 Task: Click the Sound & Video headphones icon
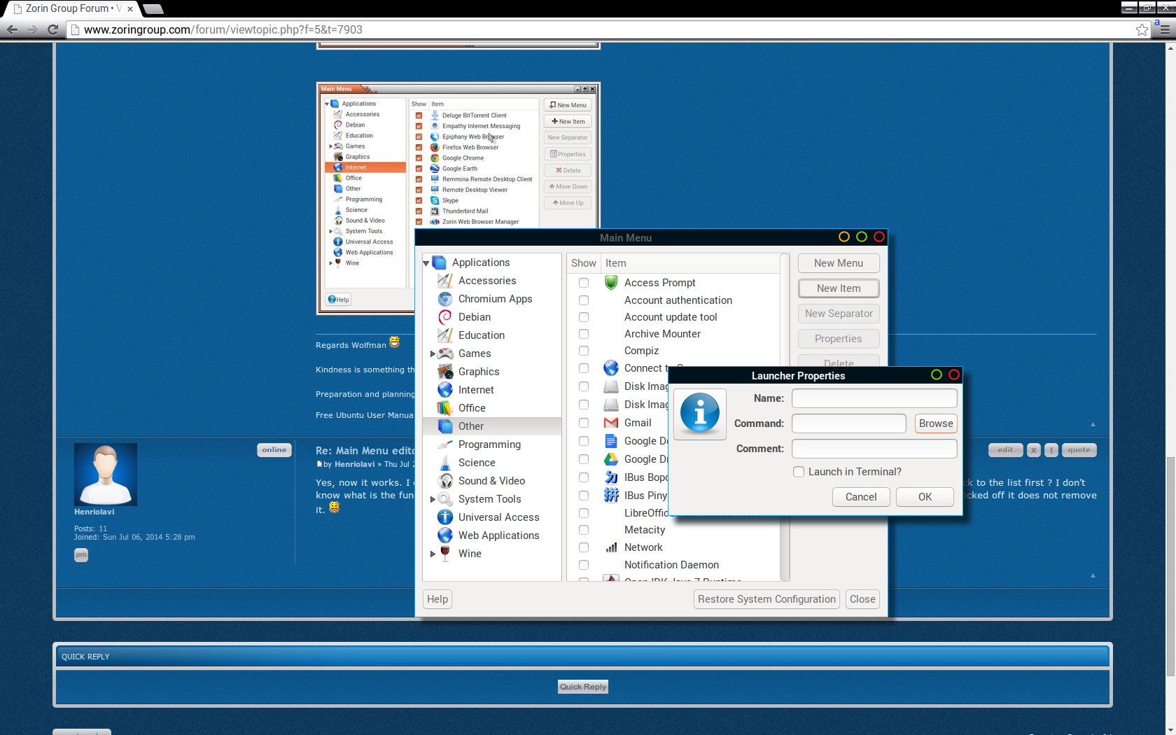coord(444,481)
